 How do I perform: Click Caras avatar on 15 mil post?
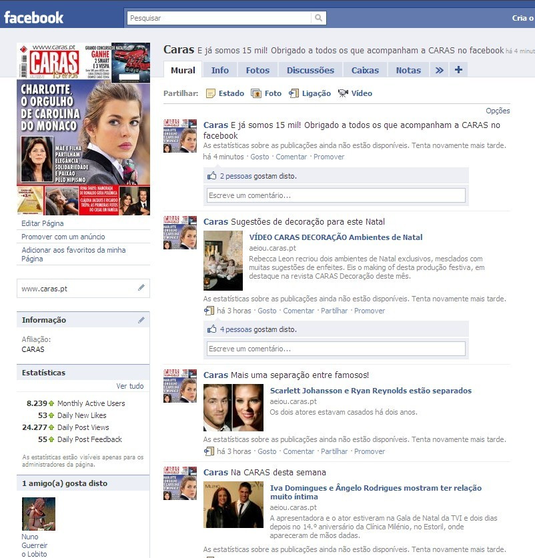[x=180, y=136]
